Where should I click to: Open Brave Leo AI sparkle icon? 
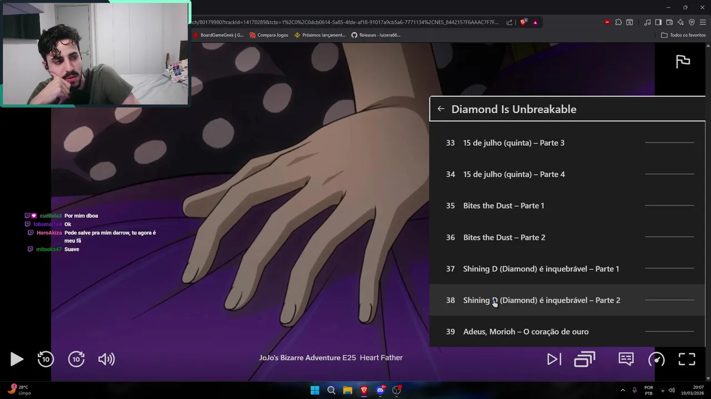tap(680, 22)
